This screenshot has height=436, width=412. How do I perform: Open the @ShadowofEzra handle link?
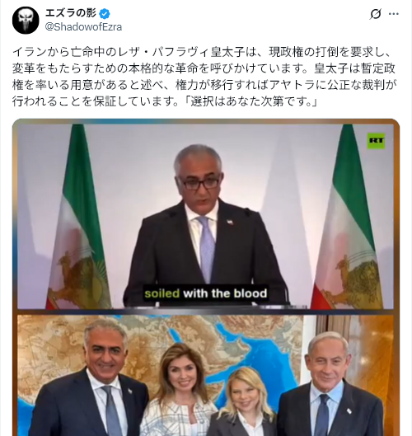click(83, 27)
